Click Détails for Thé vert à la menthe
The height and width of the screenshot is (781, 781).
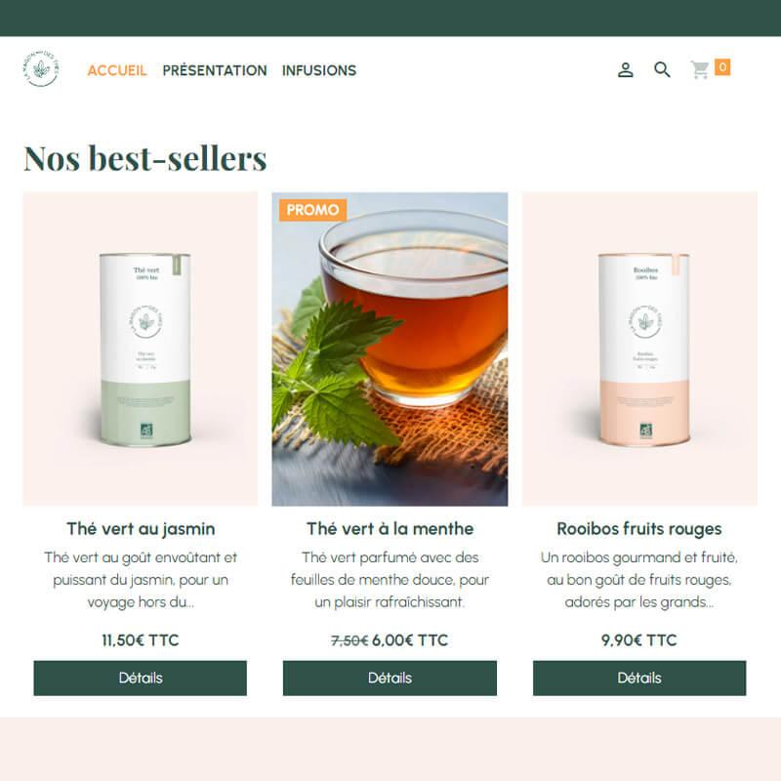pos(390,678)
